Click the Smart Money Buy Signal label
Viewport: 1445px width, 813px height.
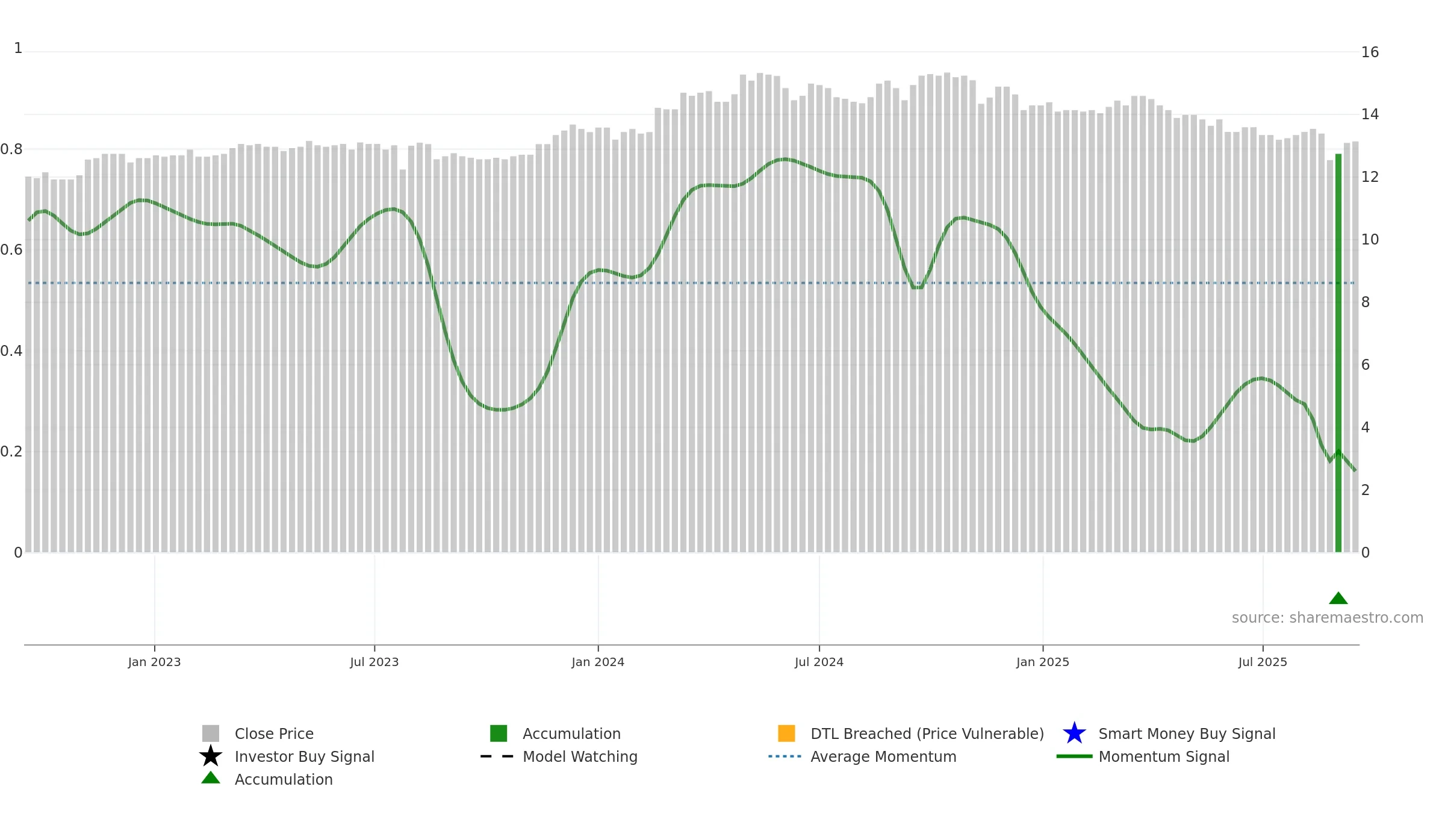(x=1187, y=734)
